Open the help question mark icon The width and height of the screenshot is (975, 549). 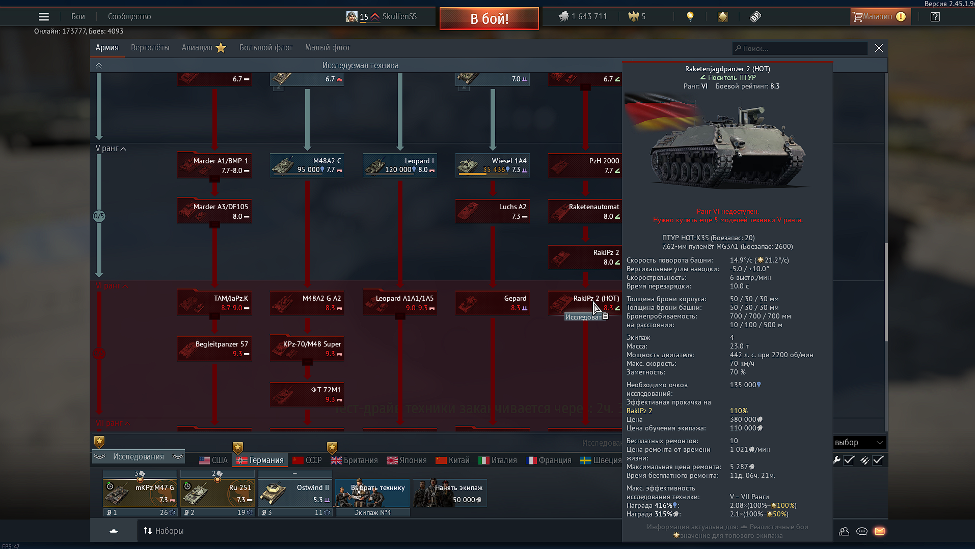click(935, 17)
